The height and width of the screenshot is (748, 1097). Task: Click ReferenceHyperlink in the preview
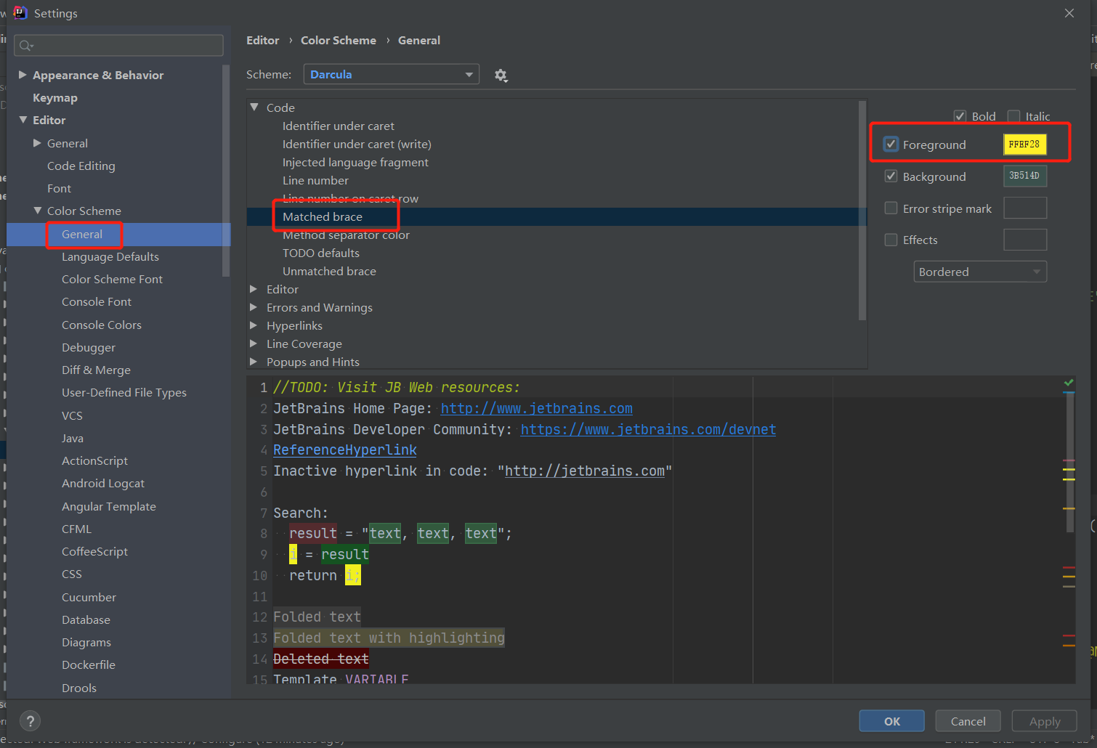(x=345, y=450)
